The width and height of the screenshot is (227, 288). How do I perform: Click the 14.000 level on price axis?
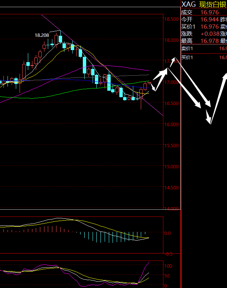pyautogui.click(x=171, y=209)
